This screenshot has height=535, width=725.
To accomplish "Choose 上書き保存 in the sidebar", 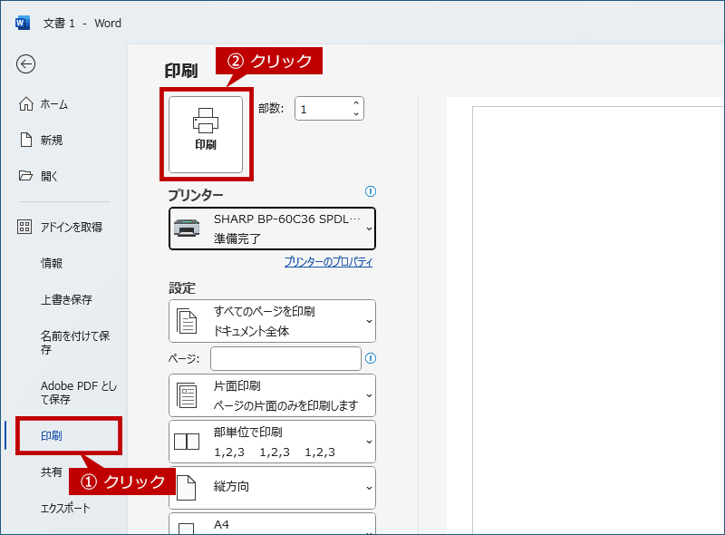I will tap(66, 299).
